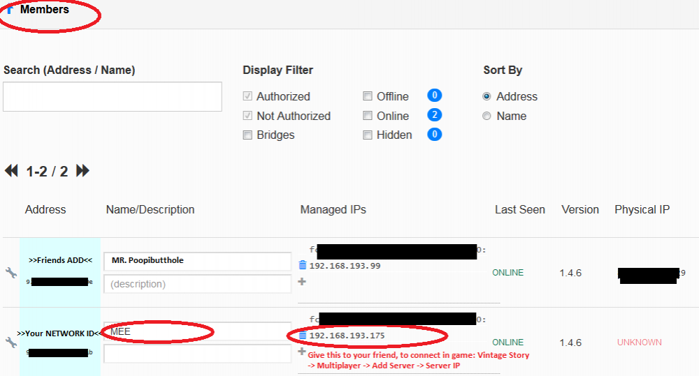This screenshot has width=699, height=376.
Task: Add managed IP plus icon for MR. Poopibutthole
Action: click(x=302, y=282)
